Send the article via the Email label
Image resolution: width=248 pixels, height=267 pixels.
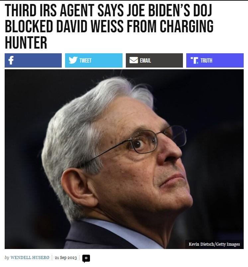(x=145, y=61)
